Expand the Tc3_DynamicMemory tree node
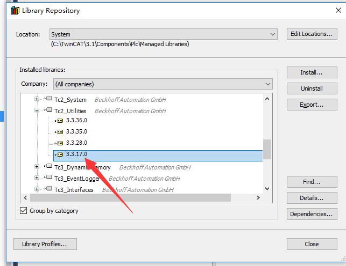Screen dimensions: 346x266 (37, 166)
